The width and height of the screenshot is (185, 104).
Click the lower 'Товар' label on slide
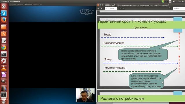click(x=108, y=59)
